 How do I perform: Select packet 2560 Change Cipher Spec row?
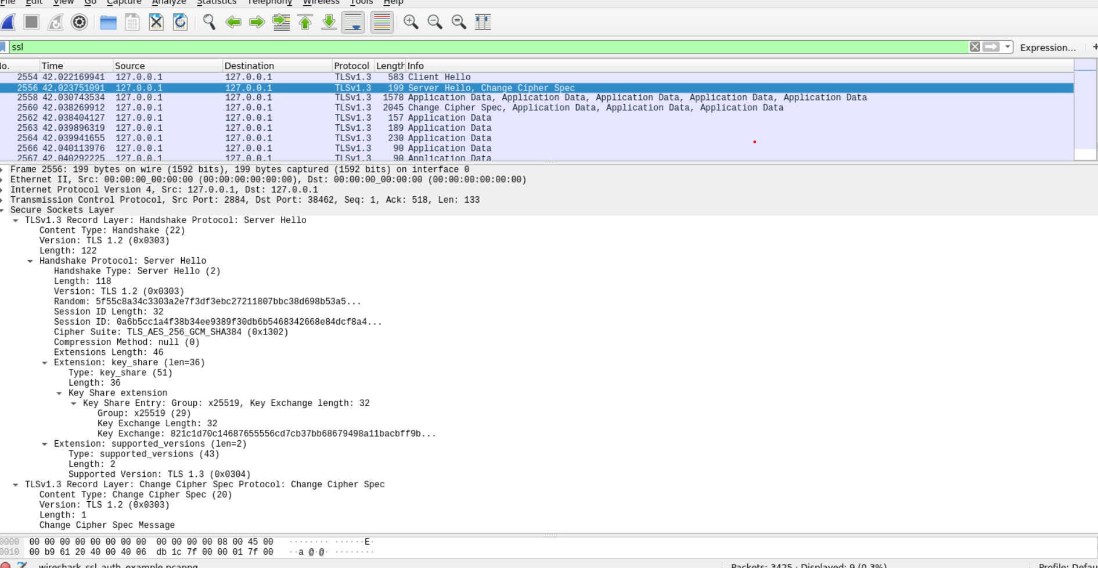pyautogui.click(x=348, y=107)
